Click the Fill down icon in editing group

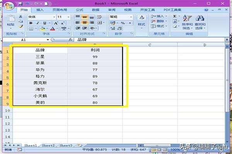click(x=175, y=22)
